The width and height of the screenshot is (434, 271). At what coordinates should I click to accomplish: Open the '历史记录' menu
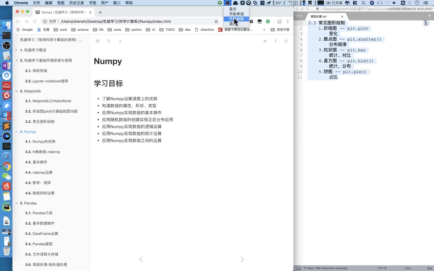[x=77, y=3]
